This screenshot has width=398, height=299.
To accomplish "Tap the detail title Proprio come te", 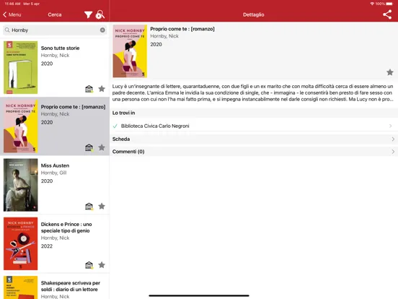I will point(182,29).
